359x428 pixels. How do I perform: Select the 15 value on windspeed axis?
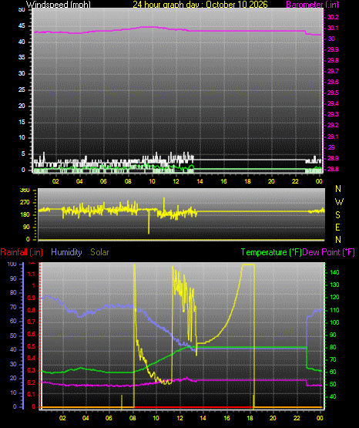22,122
